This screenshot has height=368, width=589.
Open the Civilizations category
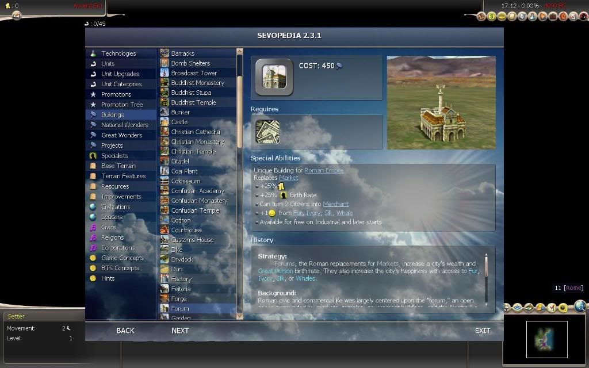pos(121,206)
